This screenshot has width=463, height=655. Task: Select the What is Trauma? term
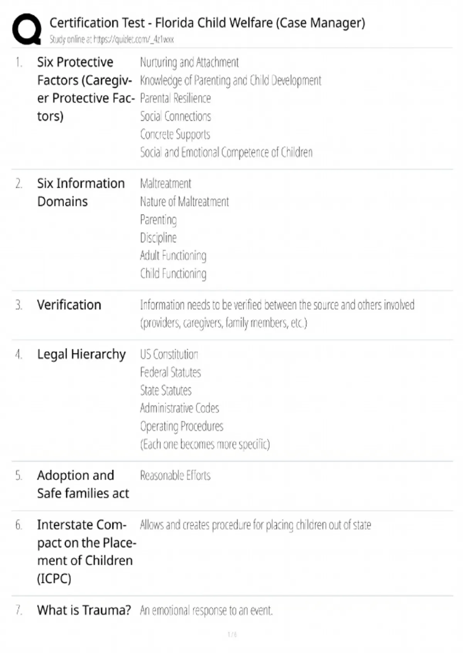pos(84,610)
